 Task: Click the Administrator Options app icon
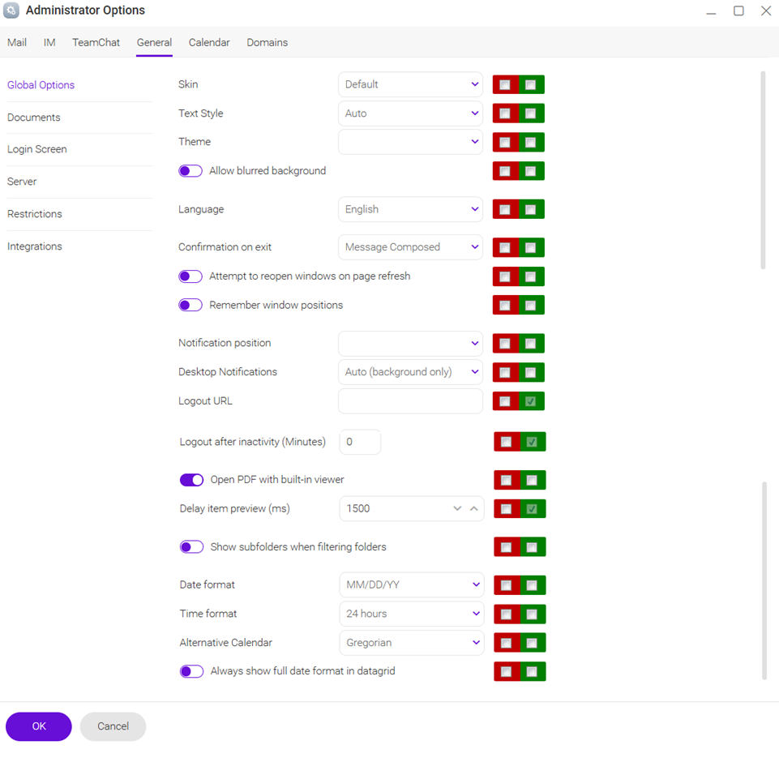11,11
